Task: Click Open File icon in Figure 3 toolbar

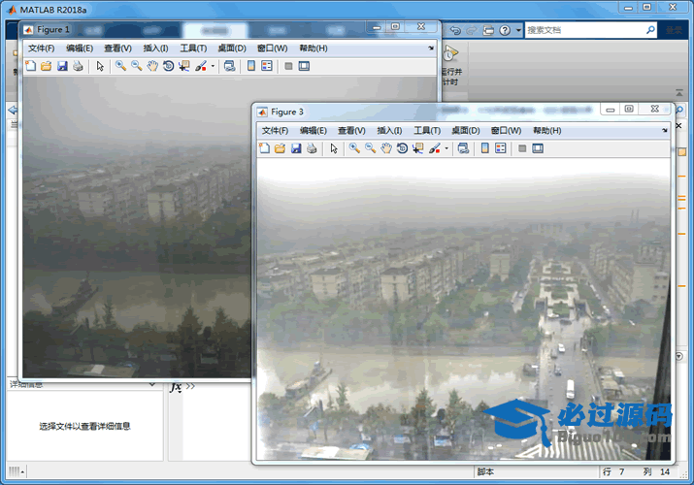Action: click(280, 148)
